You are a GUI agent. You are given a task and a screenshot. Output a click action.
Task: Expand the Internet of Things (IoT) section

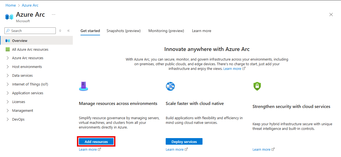coord(8,84)
